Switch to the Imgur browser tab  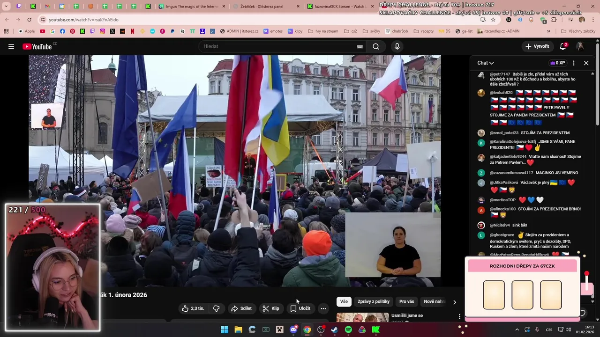[191, 7]
